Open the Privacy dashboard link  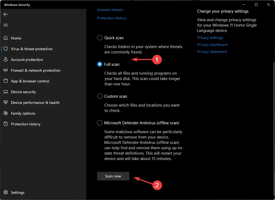(x=212, y=45)
